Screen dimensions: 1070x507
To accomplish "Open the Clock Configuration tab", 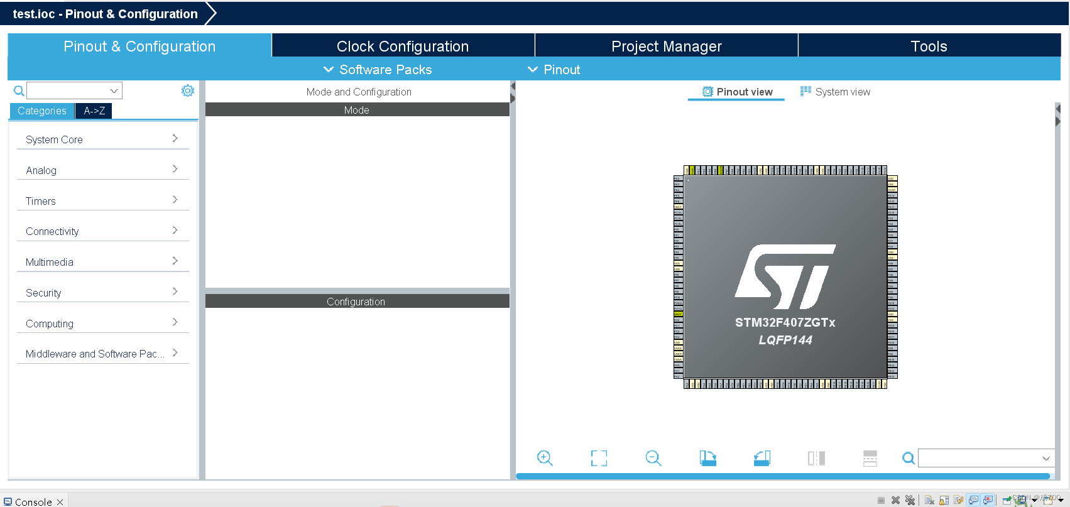I will click(x=403, y=46).
